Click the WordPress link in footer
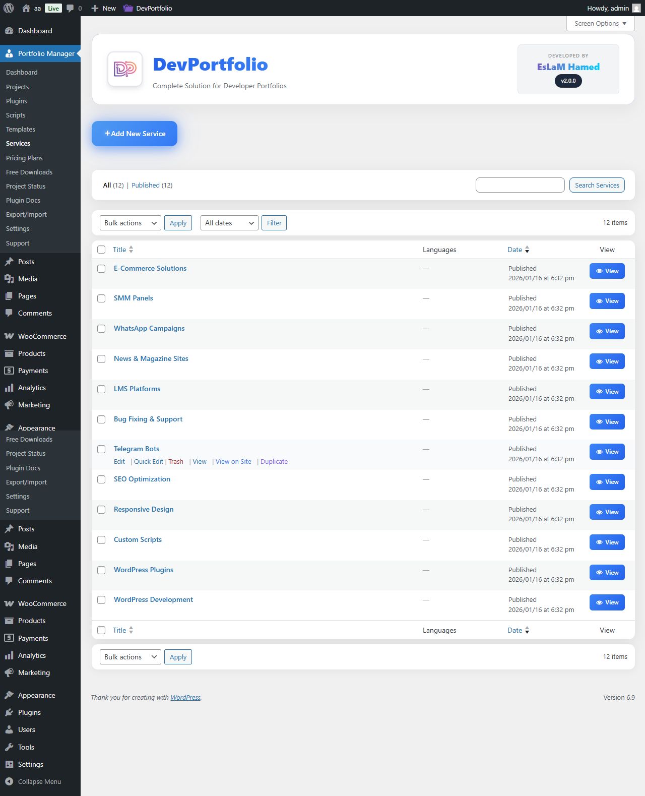645x796 pixels. 185,698
